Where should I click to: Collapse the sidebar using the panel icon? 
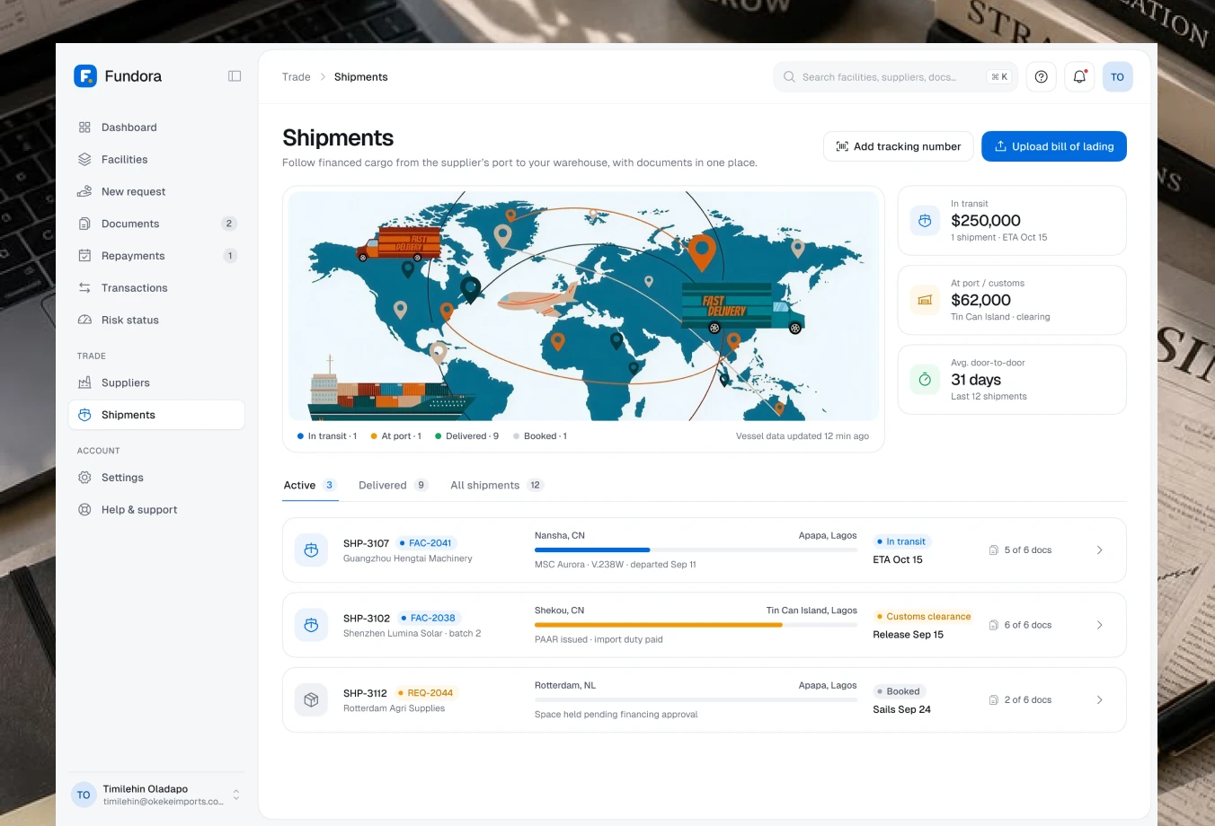pos(235,76)
